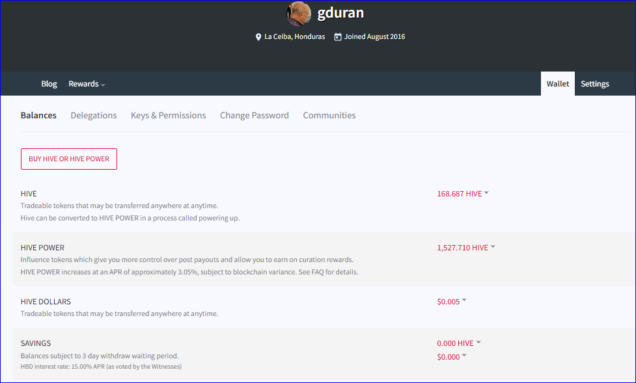View the Delegations section
Screen dimensions: 636x383
click(x=94, y=116)
